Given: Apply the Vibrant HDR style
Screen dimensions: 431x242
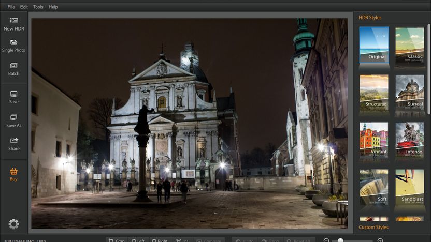Looking at the screenshot, I should (x=374, y=140).
